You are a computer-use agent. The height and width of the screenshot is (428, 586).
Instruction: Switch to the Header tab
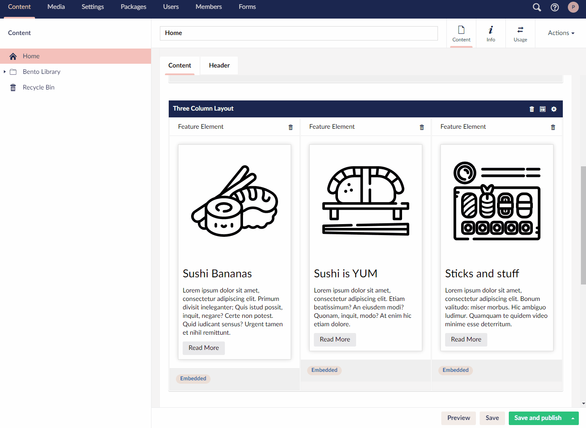coord(219,65)
